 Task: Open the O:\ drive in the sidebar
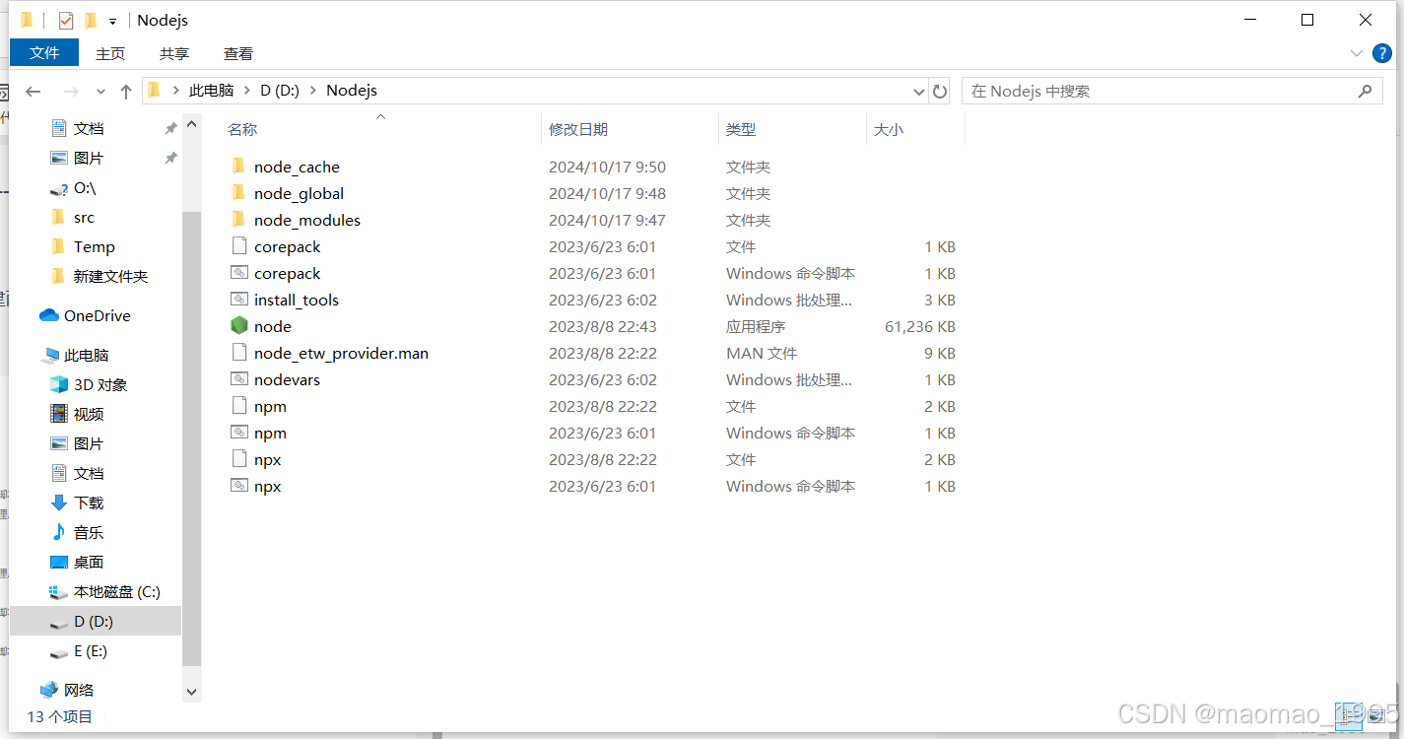73,187
